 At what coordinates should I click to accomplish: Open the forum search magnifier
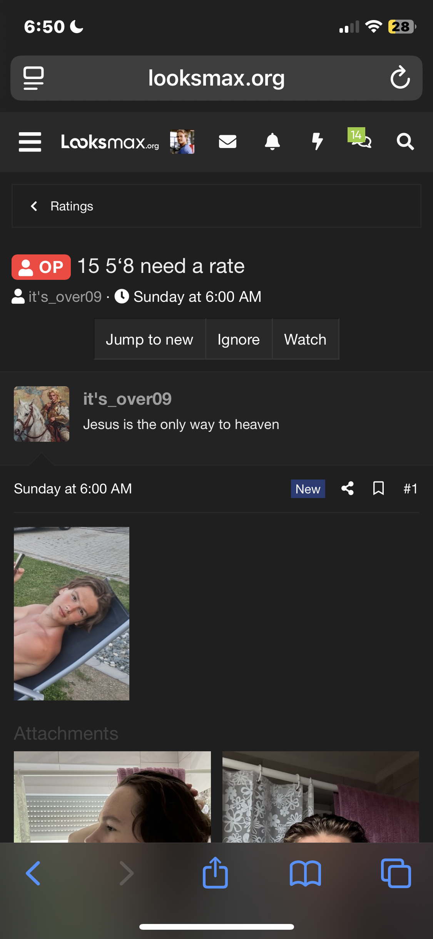[x=405, y=141]
